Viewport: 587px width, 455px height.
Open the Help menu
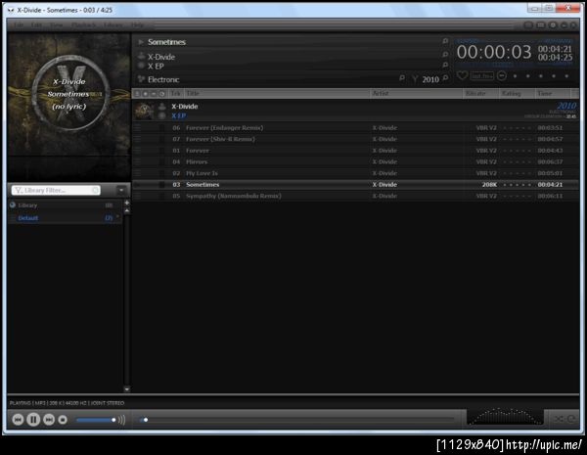137,25
